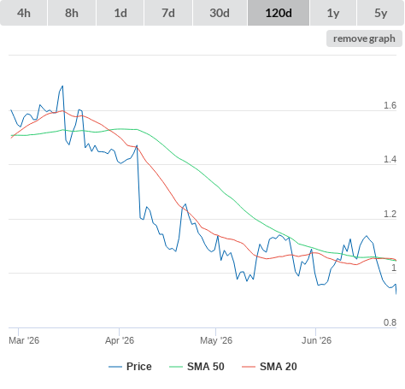Image resolution: width=405 pixels, height=389 pixels.
Task: Hide the SMA 20 series via legend
Action: [x=279, y=367]
